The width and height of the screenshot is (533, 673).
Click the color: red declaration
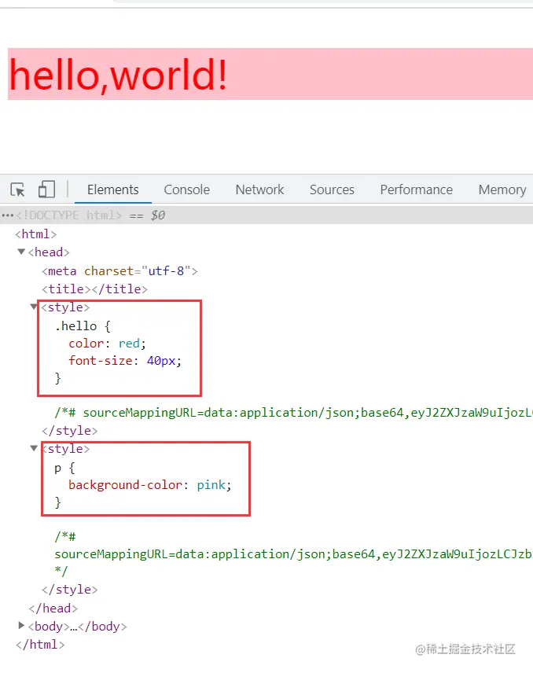point(107,343)
